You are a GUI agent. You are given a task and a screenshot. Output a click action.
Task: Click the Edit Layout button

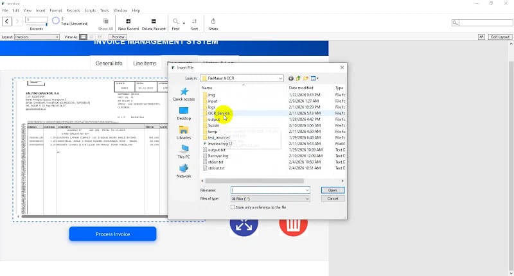[x=501, y=37]
